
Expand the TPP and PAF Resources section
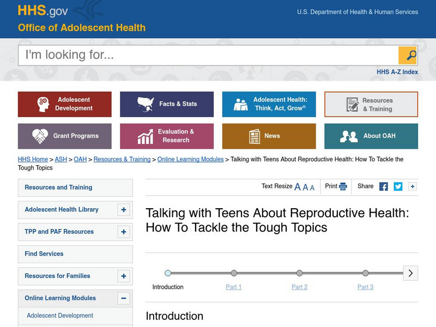(x=124, y=232)
